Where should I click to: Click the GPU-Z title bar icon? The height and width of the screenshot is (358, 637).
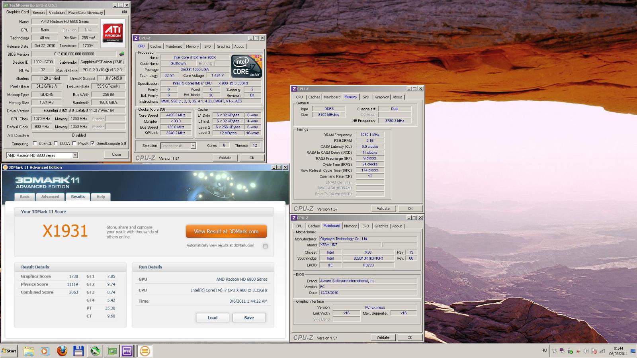[x=6, y=5]
